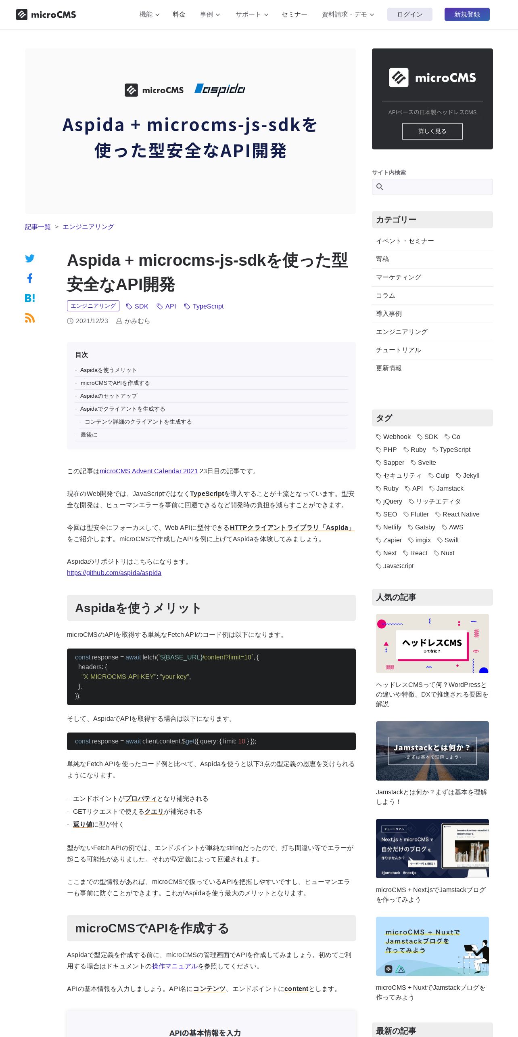Open microCMS + Nuxt article thumbnail
Viewport: 518px width, 1037px height.
pos(432,947)
